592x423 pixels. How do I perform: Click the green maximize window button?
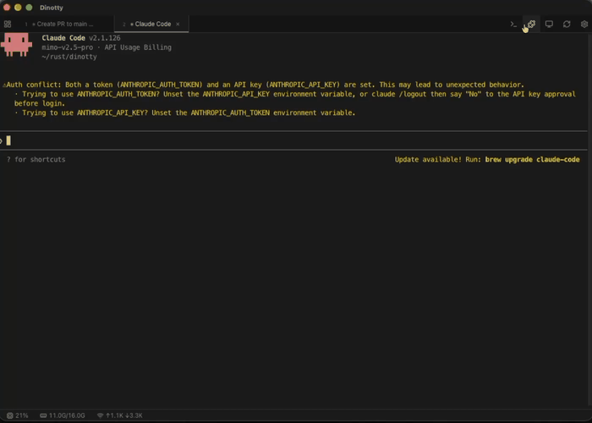pos(29,8)
